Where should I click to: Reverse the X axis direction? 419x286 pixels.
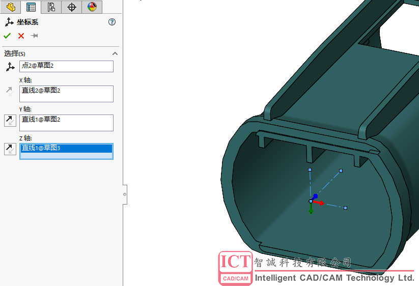(10, 92)
